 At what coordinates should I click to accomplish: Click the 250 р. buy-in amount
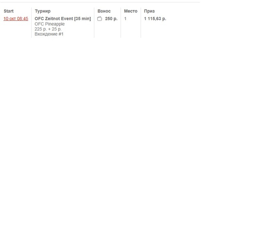coord(111,18)
